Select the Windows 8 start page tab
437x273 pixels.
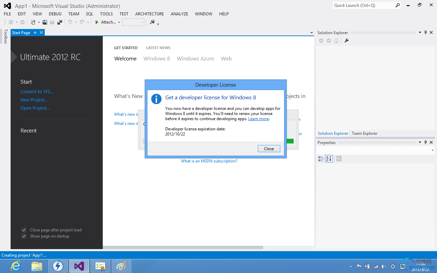tap(157, 59)
